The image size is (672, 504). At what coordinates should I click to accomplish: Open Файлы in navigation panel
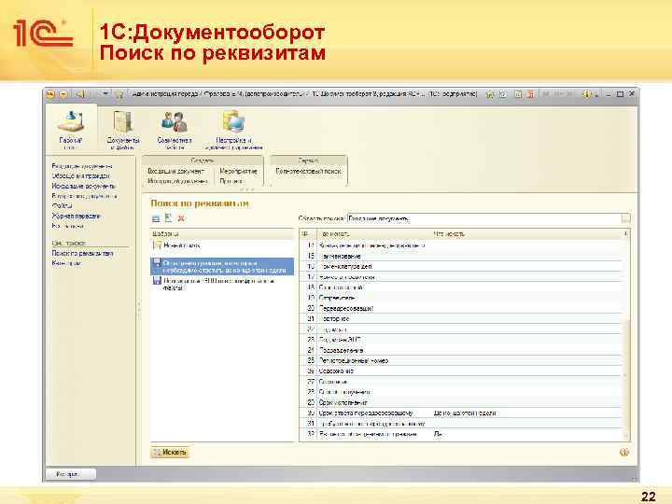tap(63, 205)
